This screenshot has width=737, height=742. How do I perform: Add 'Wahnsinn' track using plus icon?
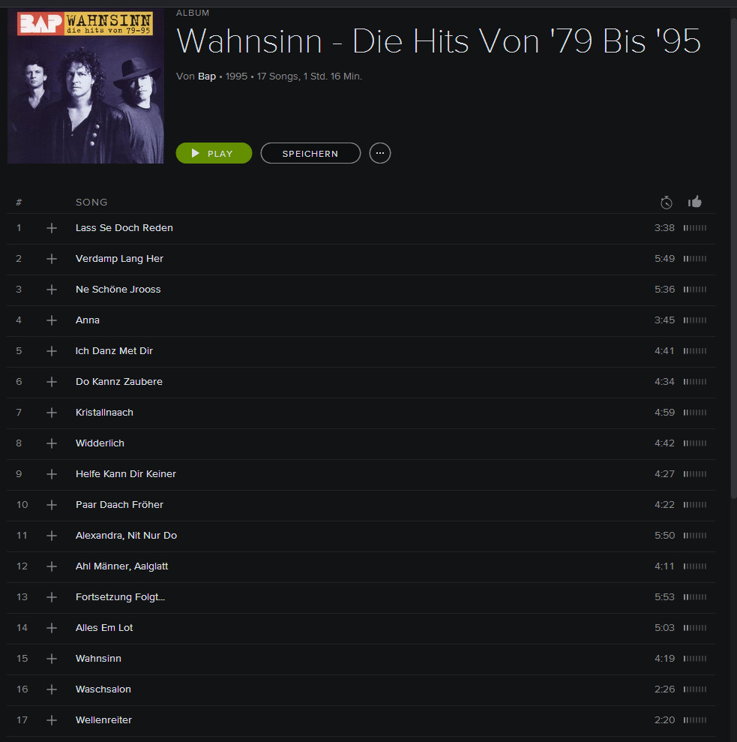coord(52,659)
